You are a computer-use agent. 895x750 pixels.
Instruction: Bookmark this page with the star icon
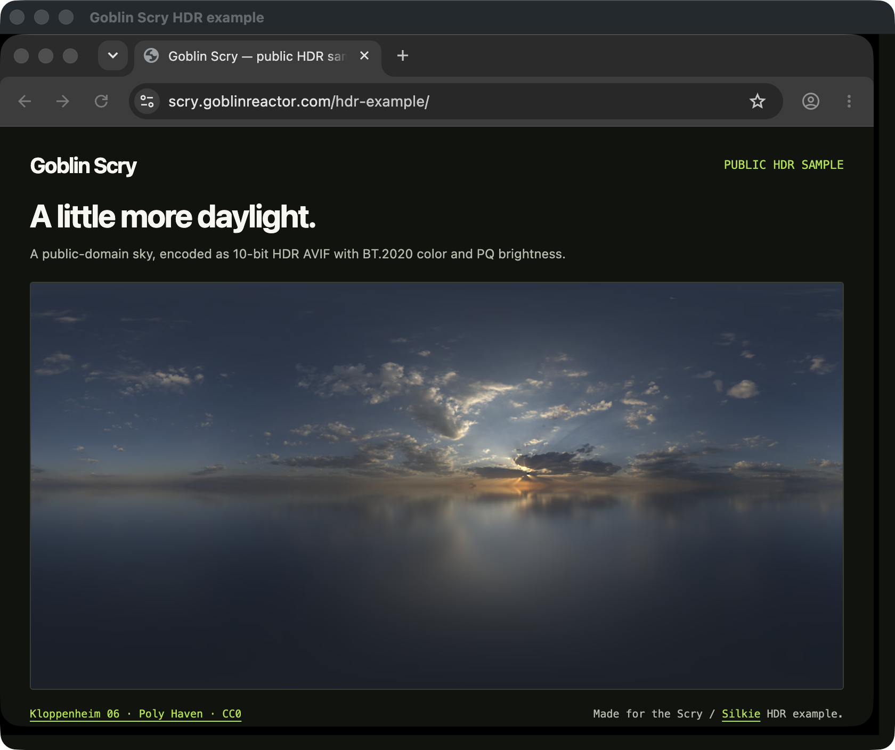(x=757, y=101)
